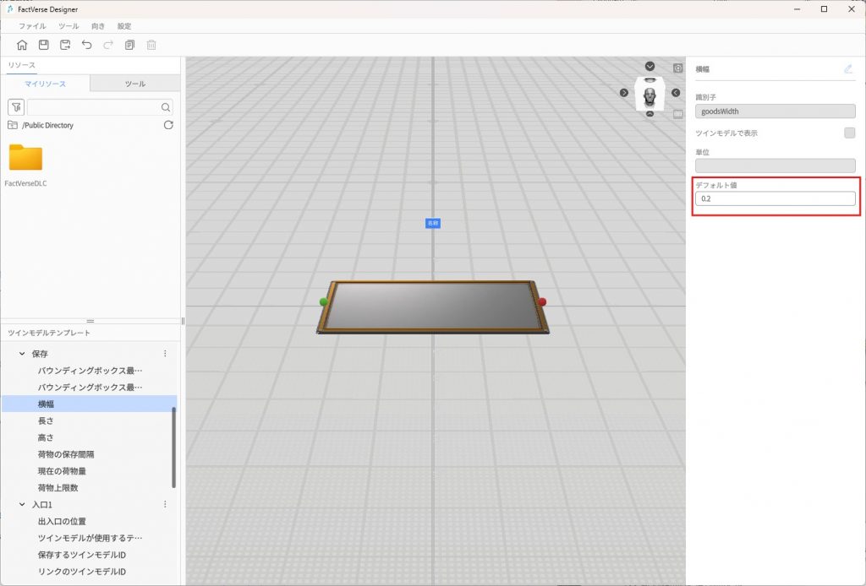Click the Save As icon

[x=65, y=45]
